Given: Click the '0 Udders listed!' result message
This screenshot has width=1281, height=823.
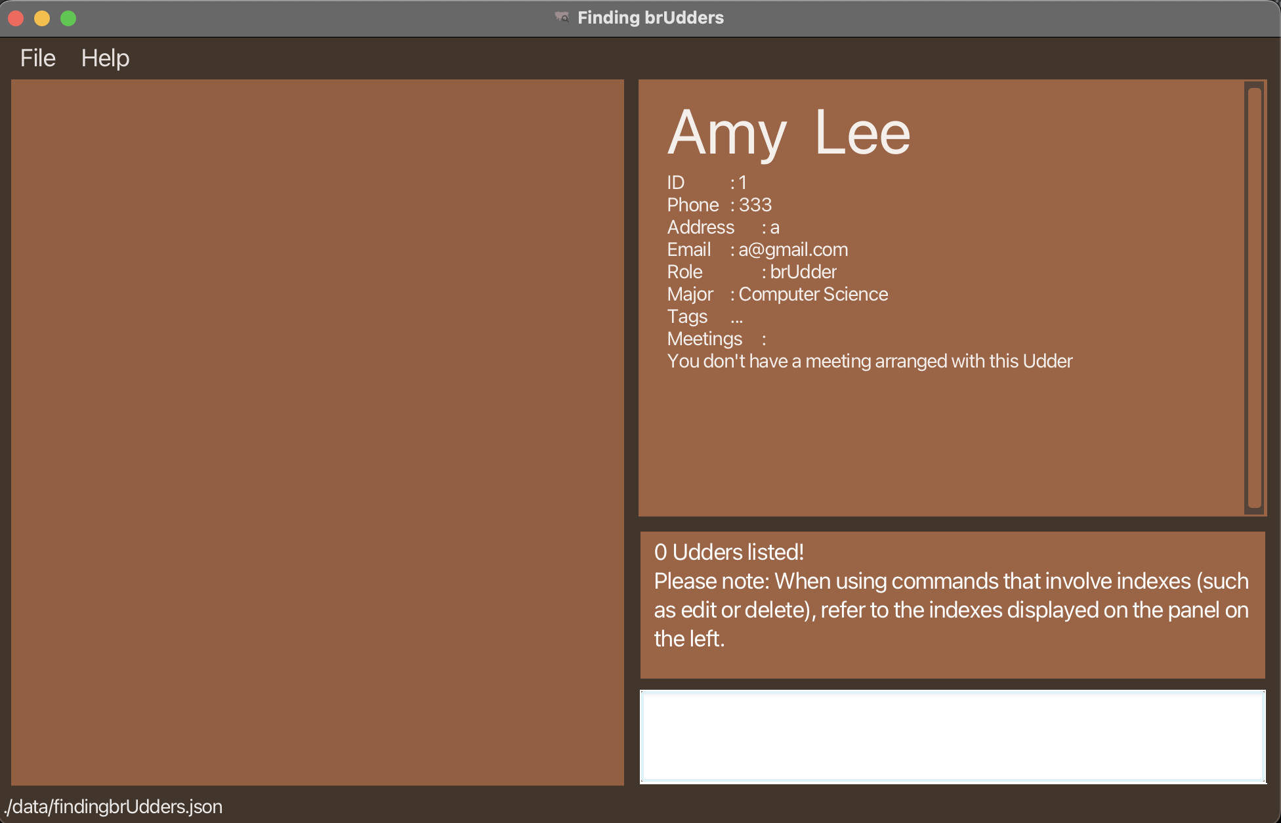Looking at the screenshot, I should [x=728, y=552].
